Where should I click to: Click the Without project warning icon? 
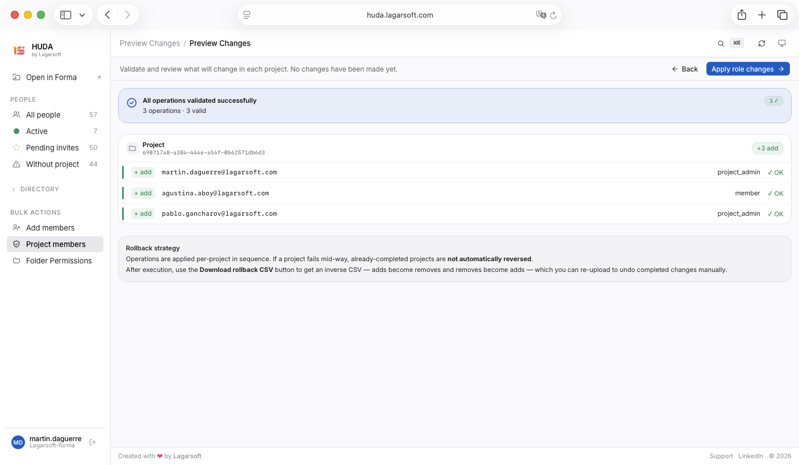pyautogui.click(x=16, y=164)
